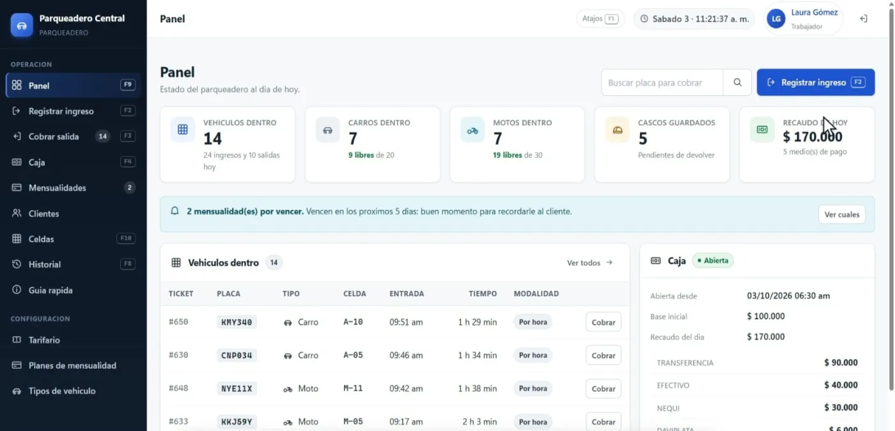
Task: Click ticket number #633
Action: coord(178,421)
